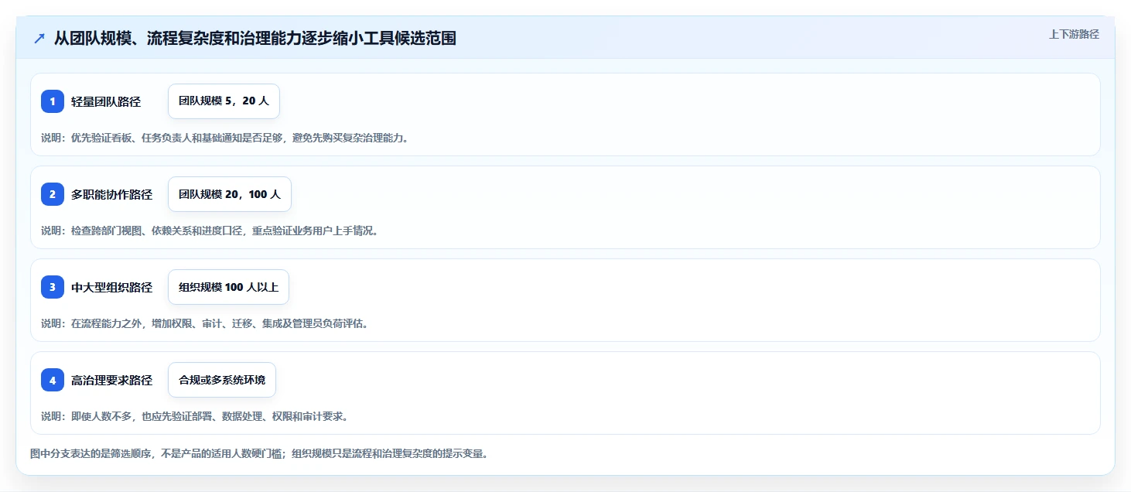
Task: Click the step 1 number badge
Action: tap(53, 101)
